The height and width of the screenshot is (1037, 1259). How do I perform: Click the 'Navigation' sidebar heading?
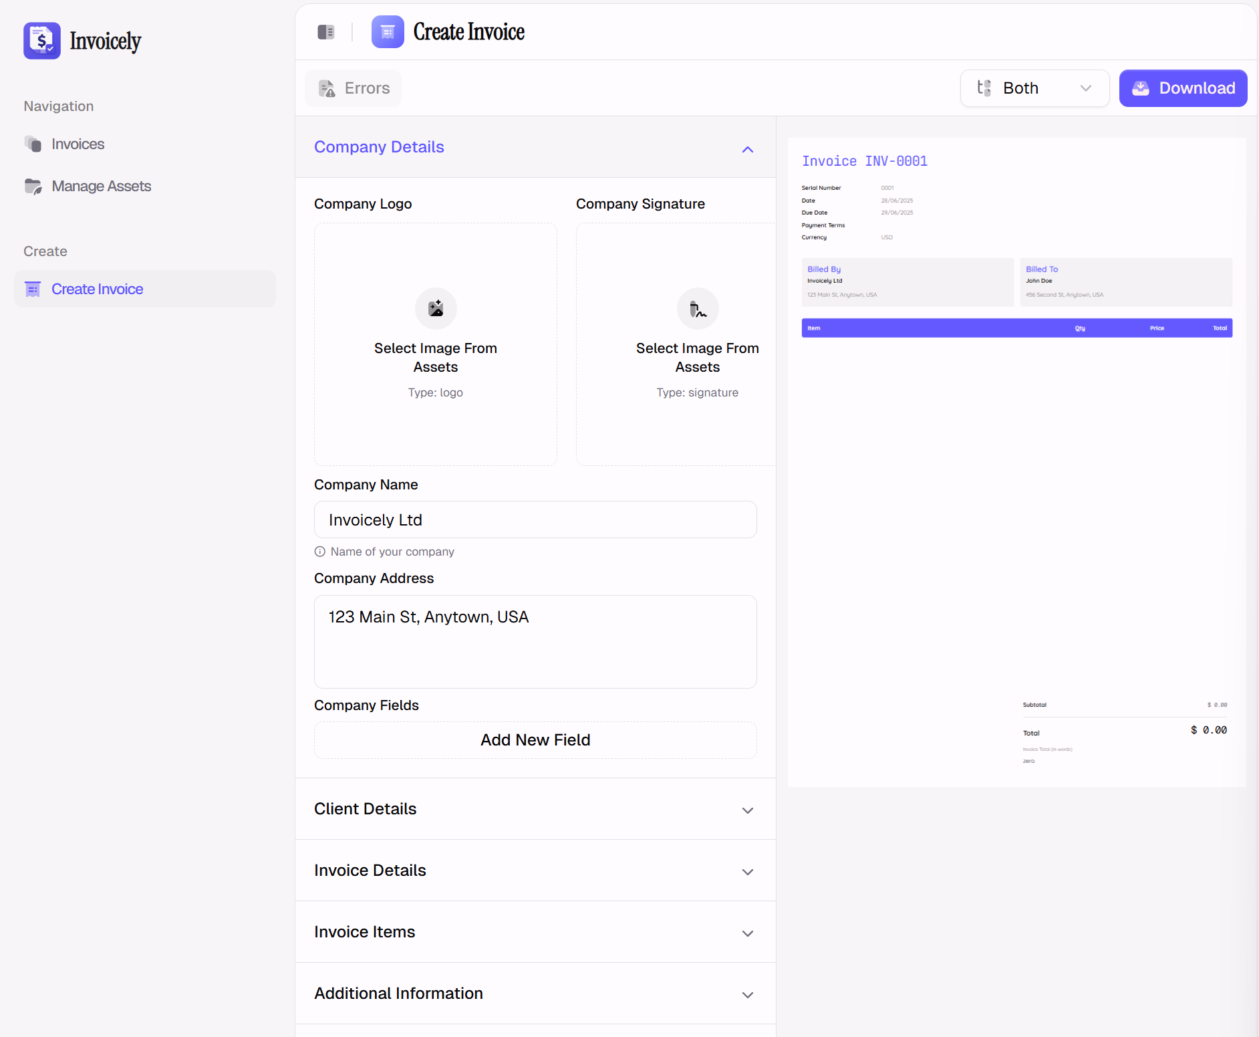59,106
